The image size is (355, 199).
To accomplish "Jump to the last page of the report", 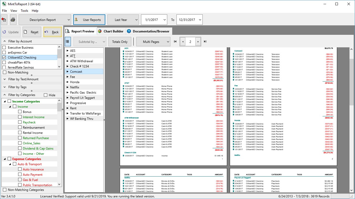I will 205,42.
